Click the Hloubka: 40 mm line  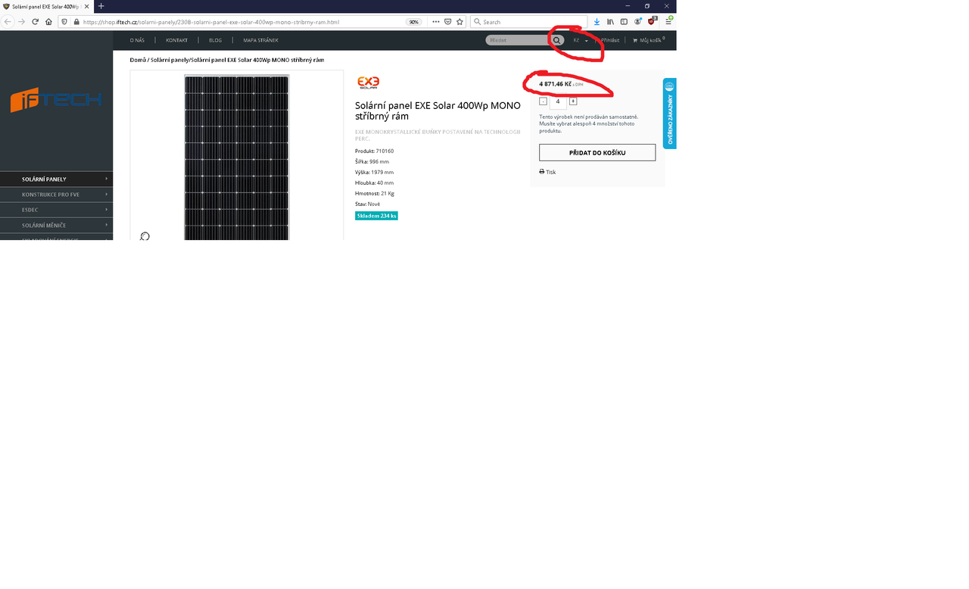(x=374, y=183)
